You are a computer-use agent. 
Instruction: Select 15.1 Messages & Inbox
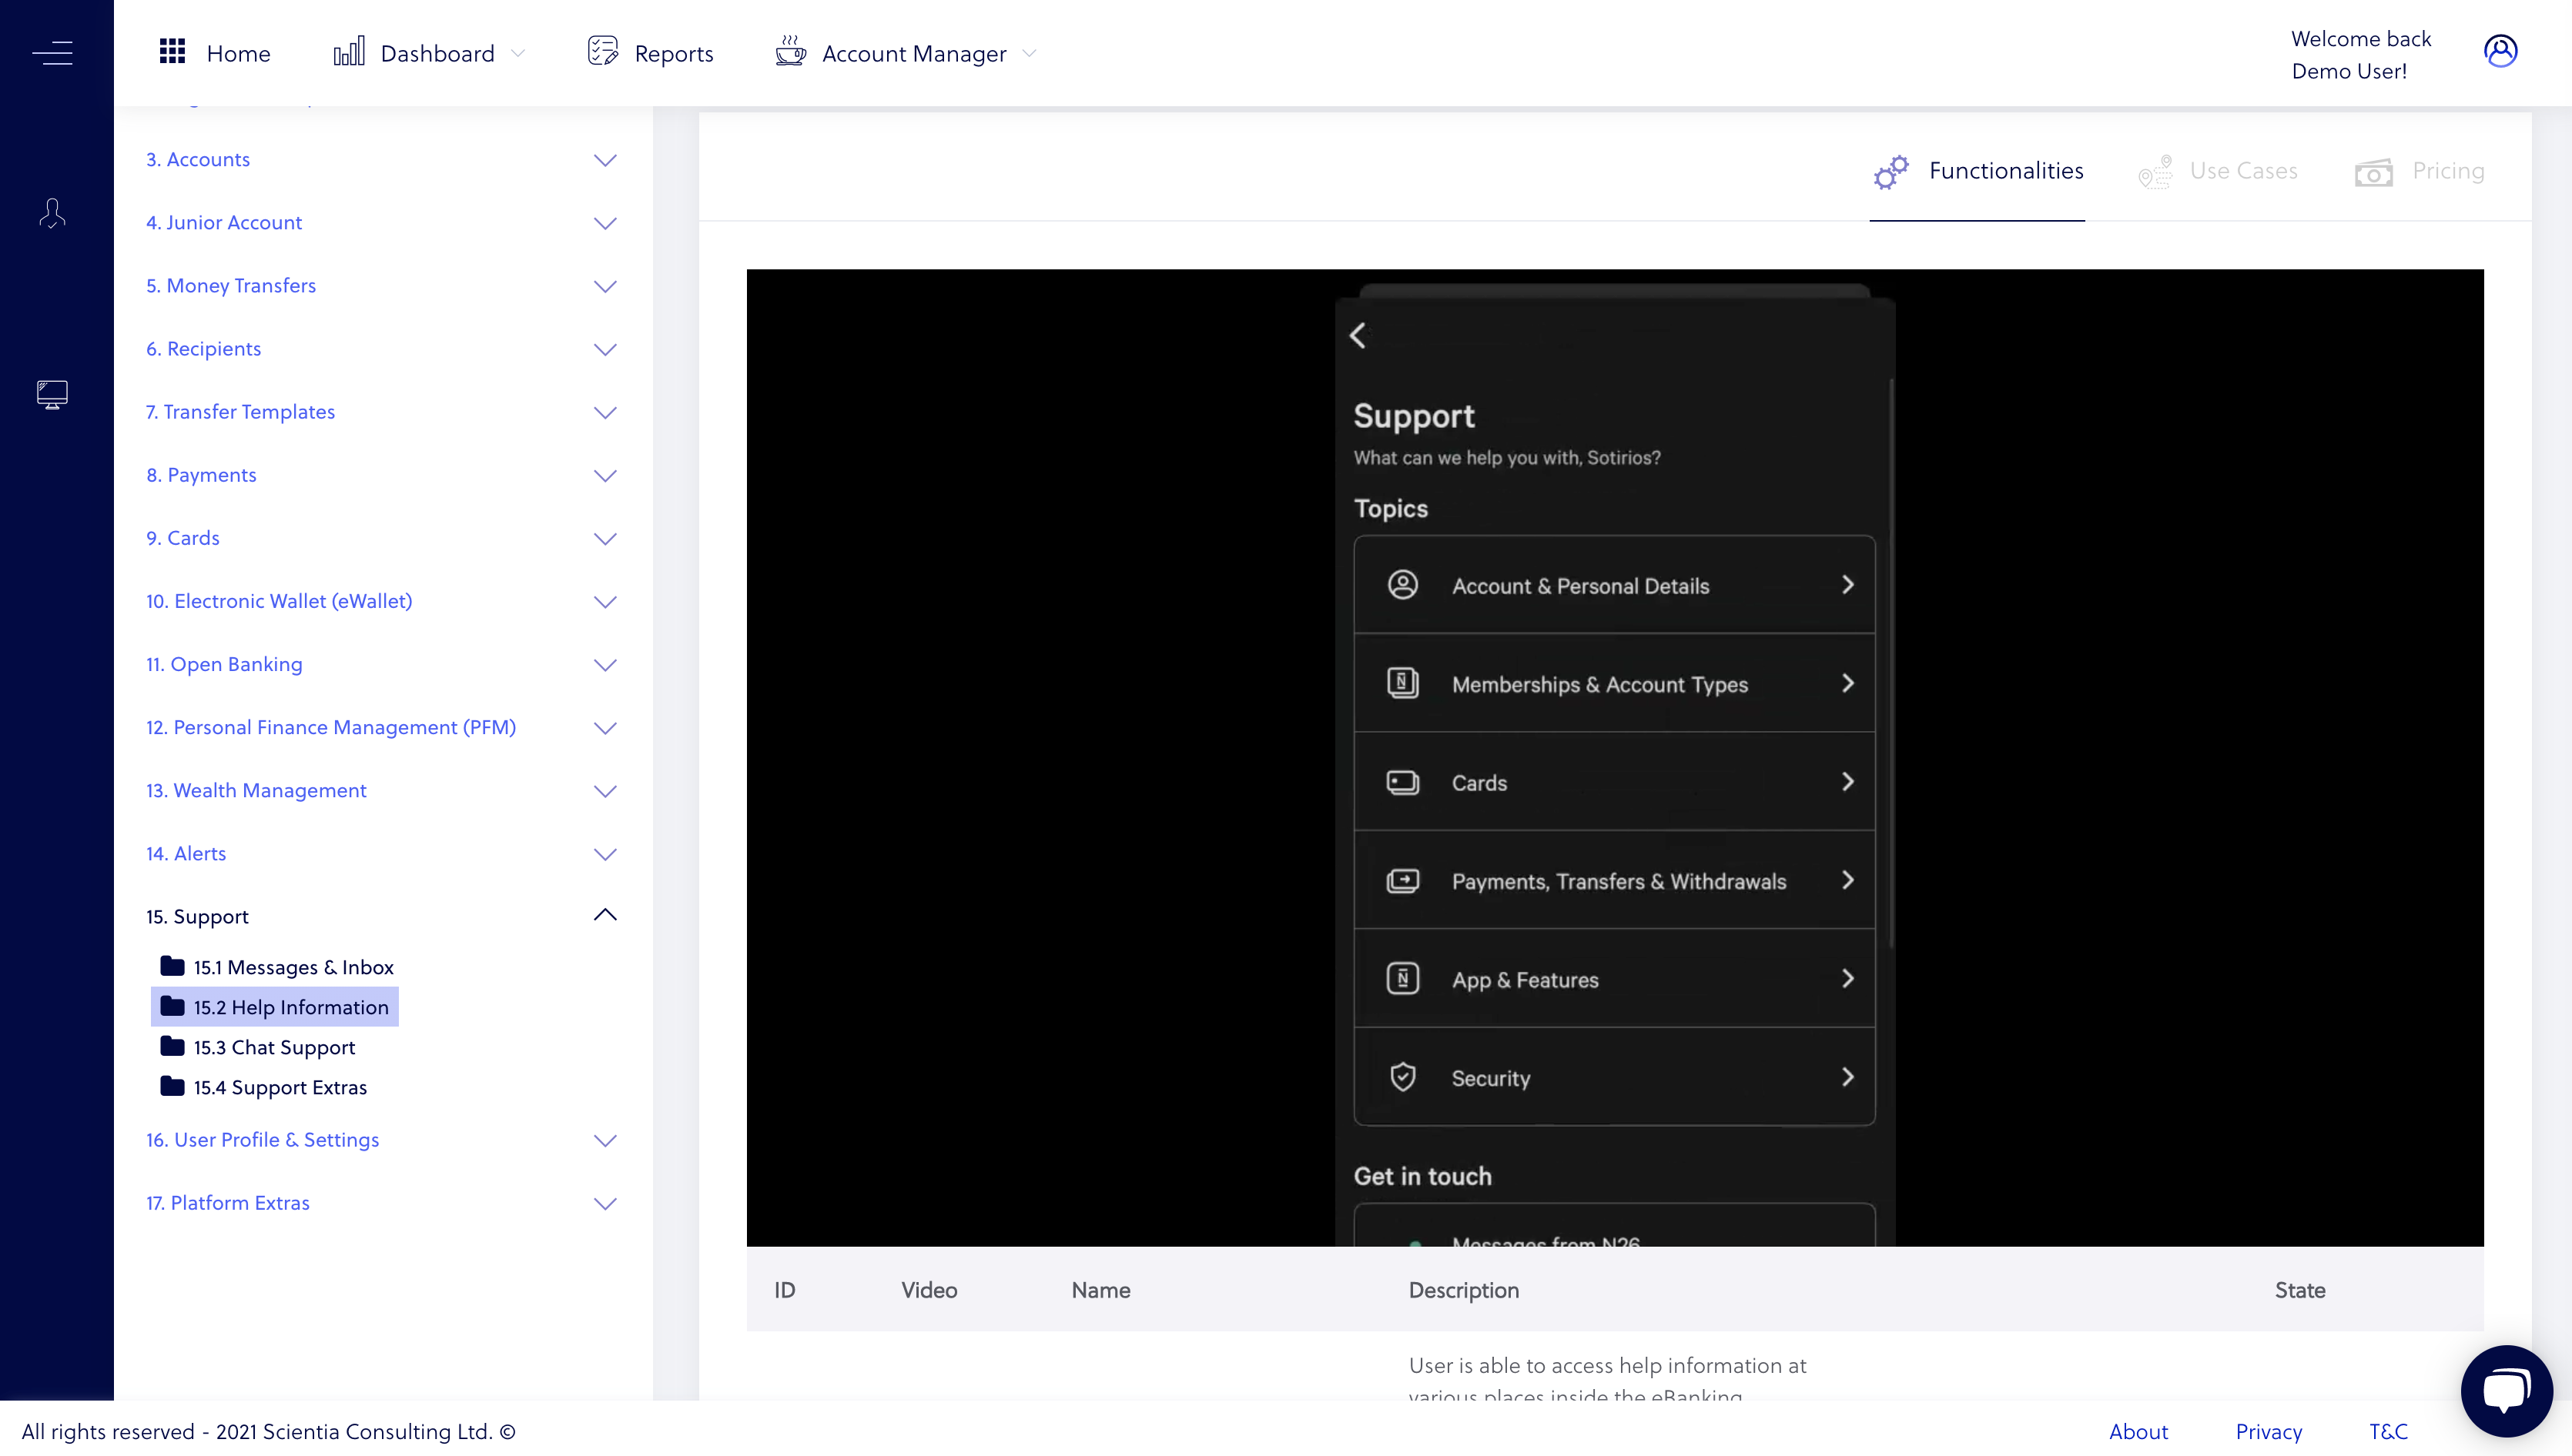click(x=293, y=967)
